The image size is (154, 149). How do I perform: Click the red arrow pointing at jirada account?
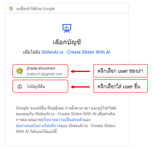coord(80,71)
